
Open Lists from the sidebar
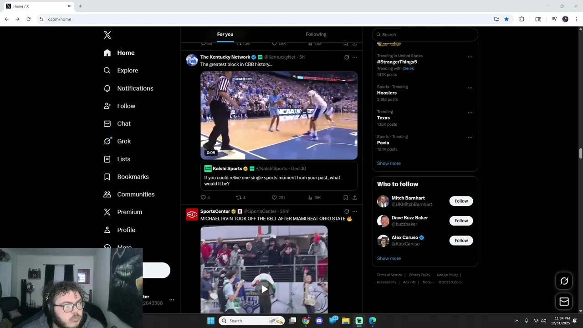[x=117, y=159]
